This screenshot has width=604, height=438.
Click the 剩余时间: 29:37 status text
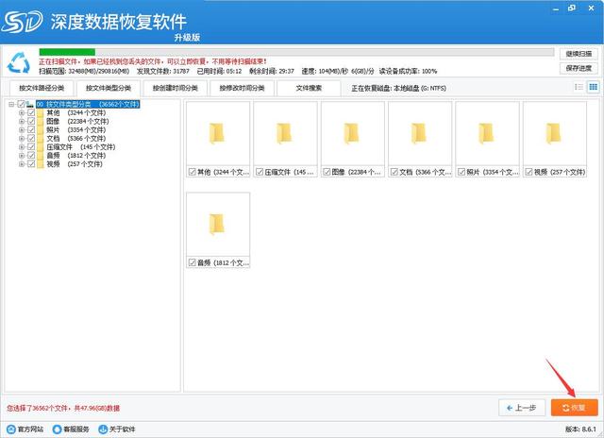tap(272, 71)
